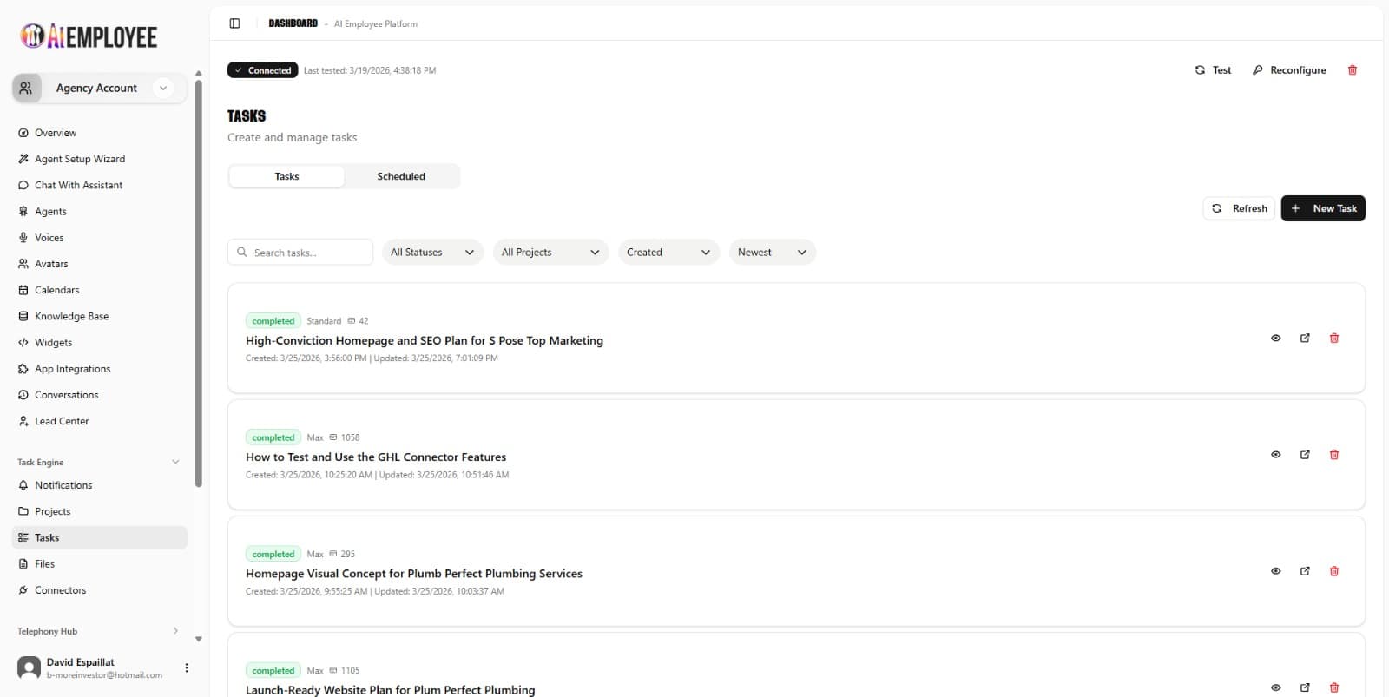Delete the connector with red trash icon

[x=1352, y=70]
